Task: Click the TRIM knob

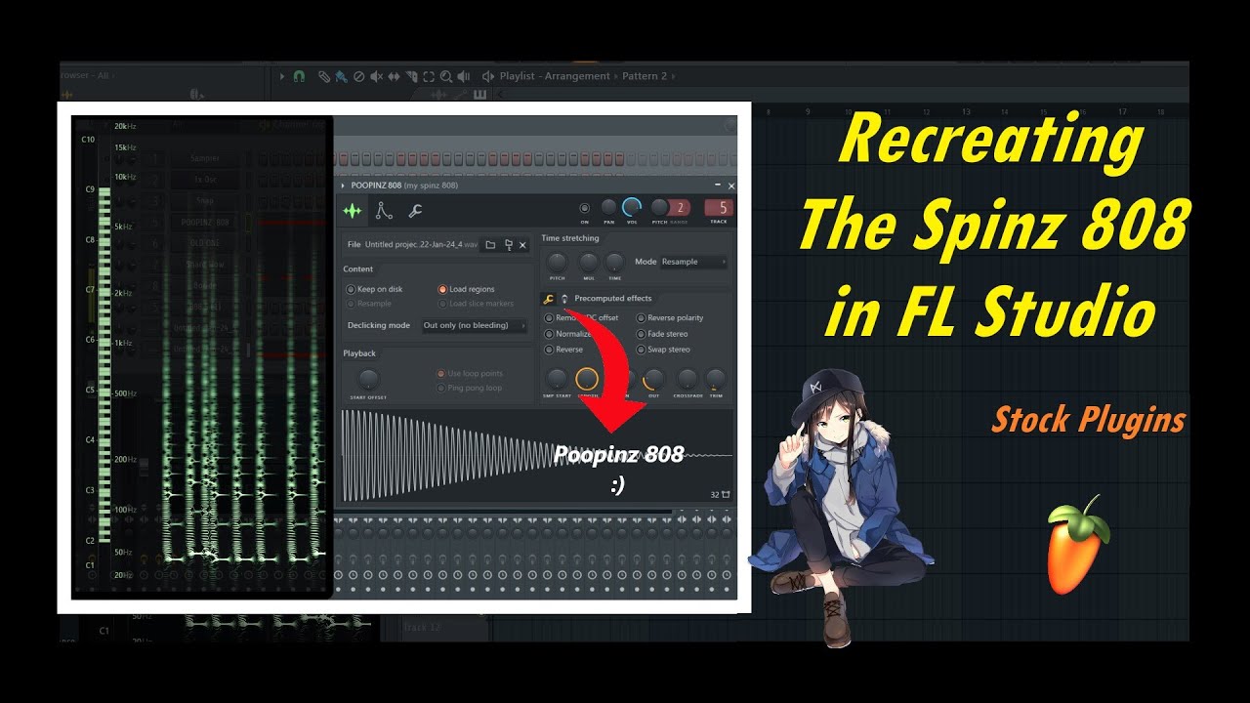Action: tap(716, 379)
